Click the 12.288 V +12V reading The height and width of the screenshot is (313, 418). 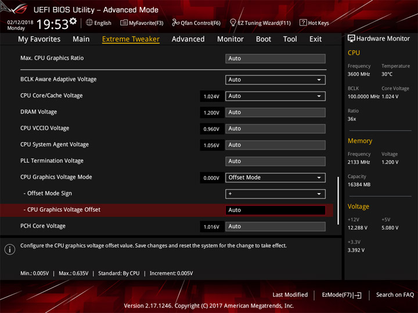(x=358, y=228)
